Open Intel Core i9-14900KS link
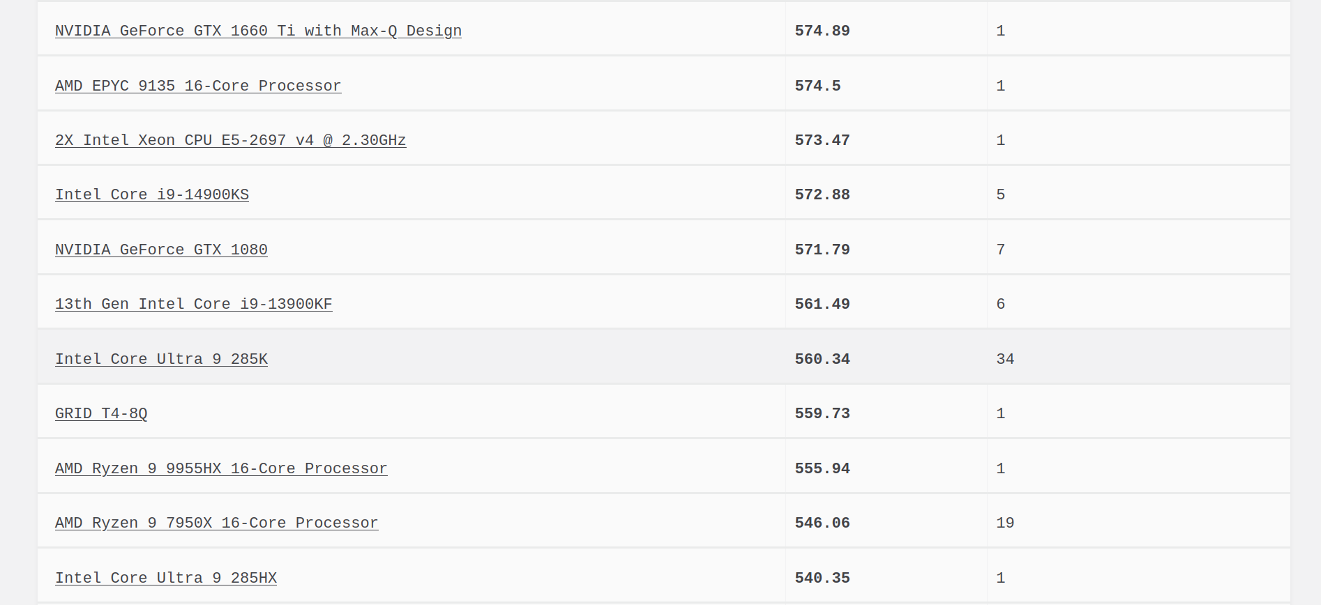1321x605 pixels. point(152,194)
